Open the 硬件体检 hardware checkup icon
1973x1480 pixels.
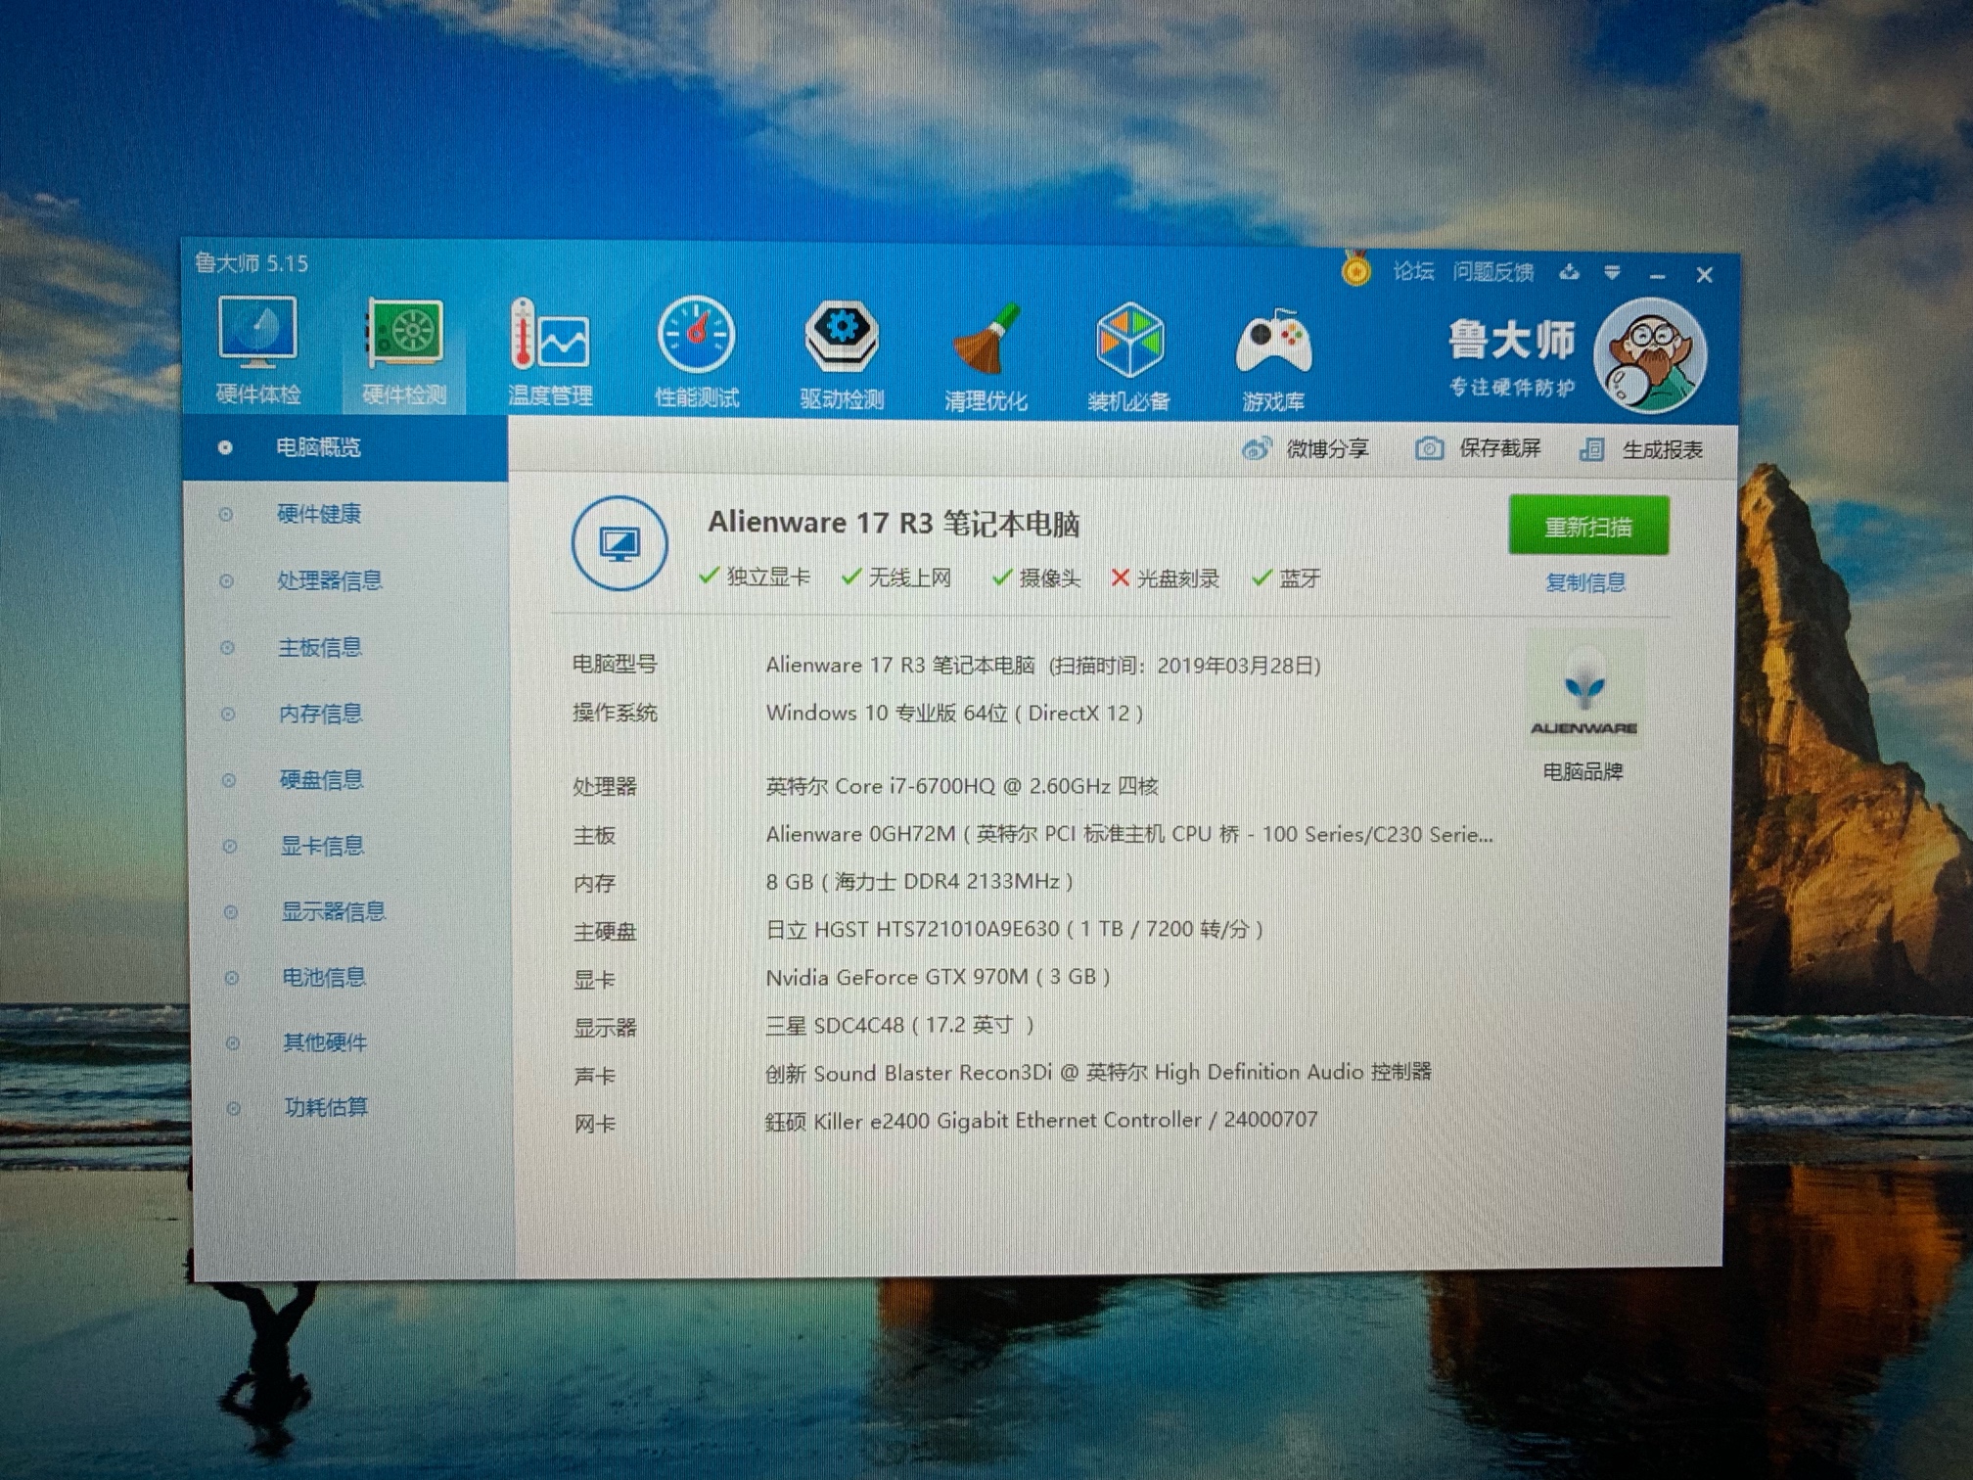257,350
